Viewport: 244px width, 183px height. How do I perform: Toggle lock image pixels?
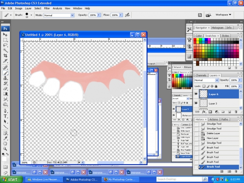click(x=208, y=86)
